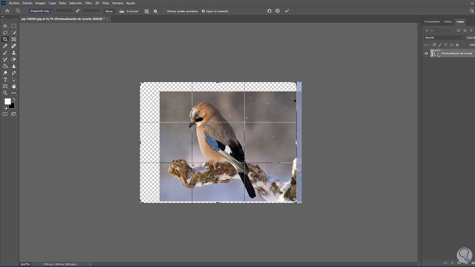Uncheck 'Según el contenido' option
Screen dimensions: 475x267
pos(203,11)
